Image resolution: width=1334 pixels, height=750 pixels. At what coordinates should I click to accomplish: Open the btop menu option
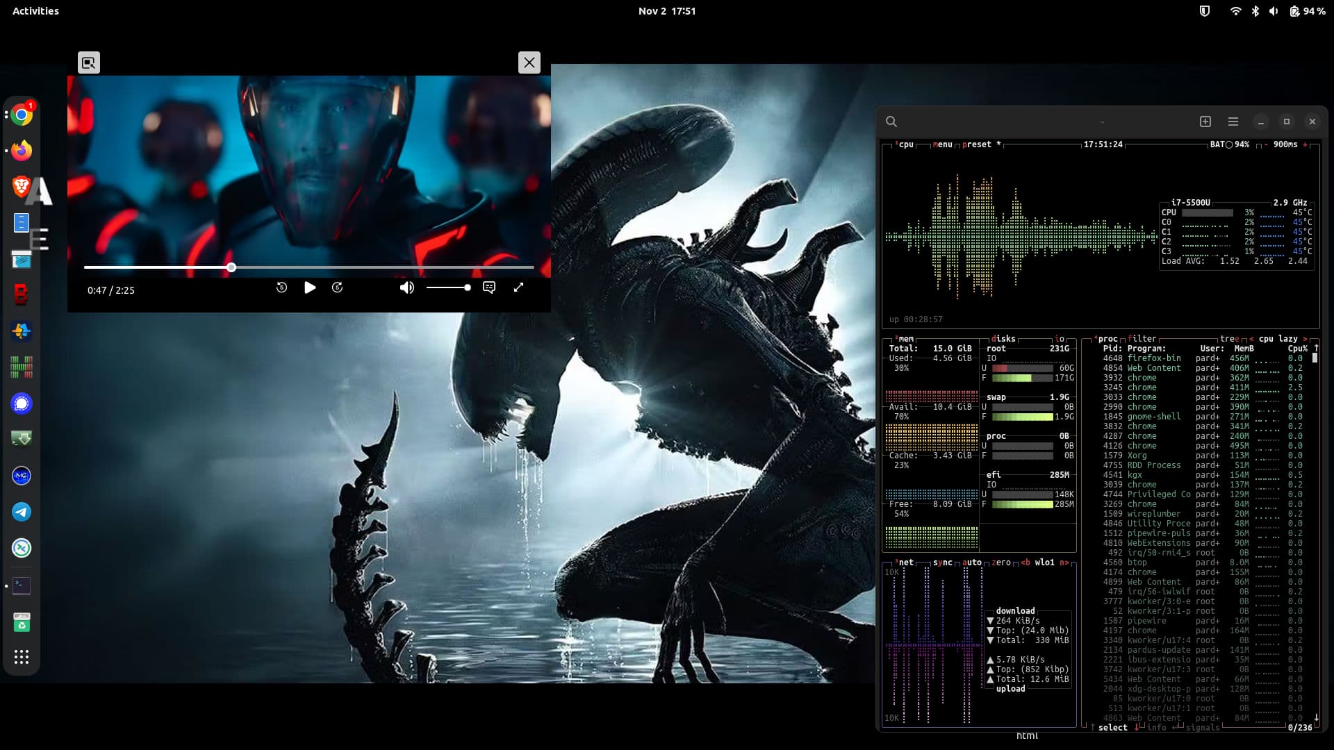(943, 144)
